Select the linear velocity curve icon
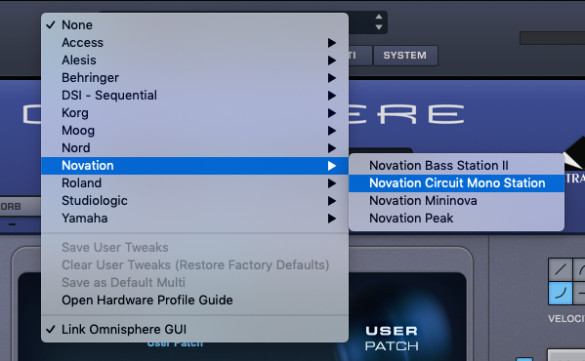 [560, 269]
